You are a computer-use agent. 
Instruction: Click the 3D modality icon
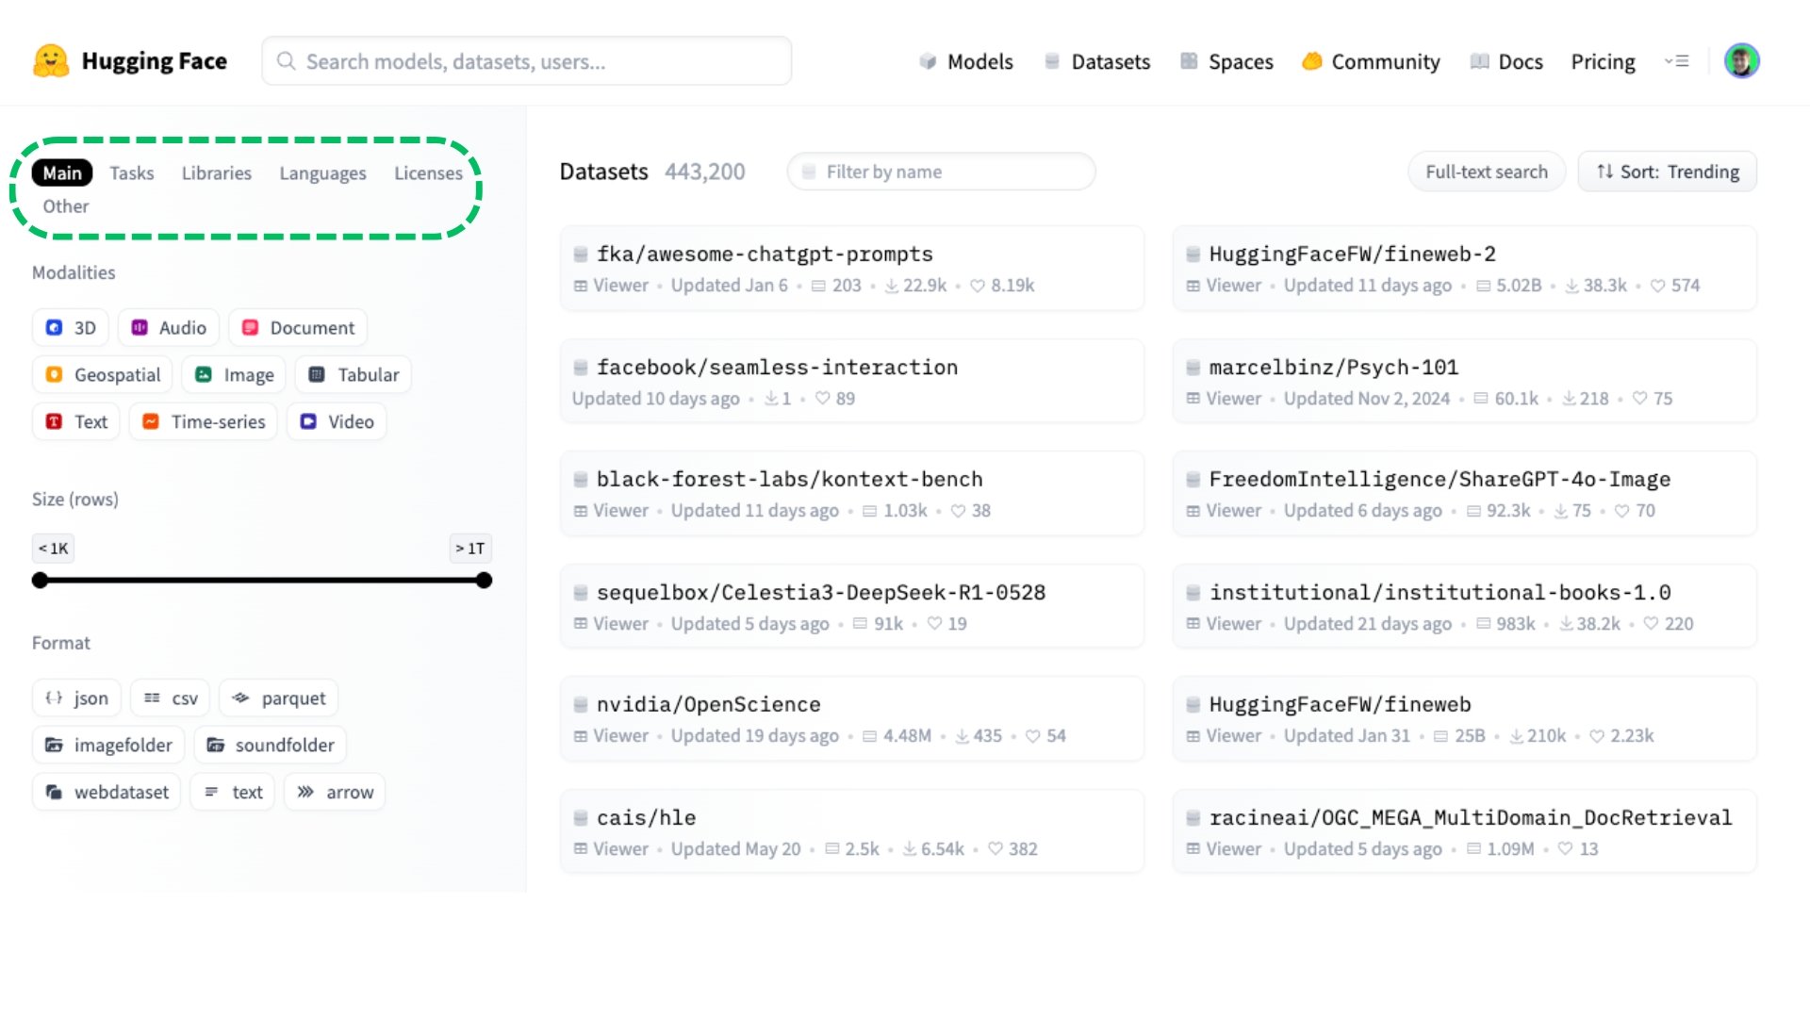(x=55, y=327)
